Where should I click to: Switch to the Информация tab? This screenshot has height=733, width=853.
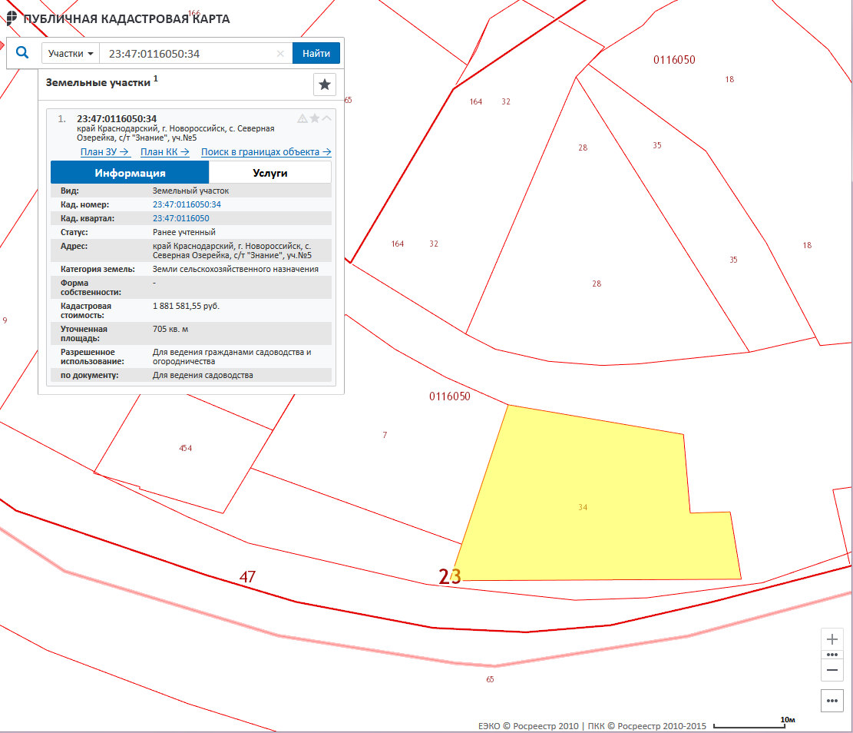pos(130,173)
